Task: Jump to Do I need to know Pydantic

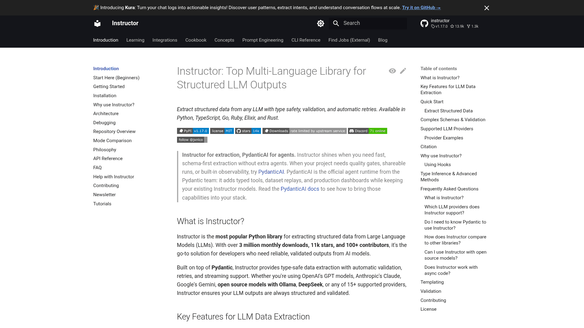Action: pyautogui.click(x=455, y=225)
